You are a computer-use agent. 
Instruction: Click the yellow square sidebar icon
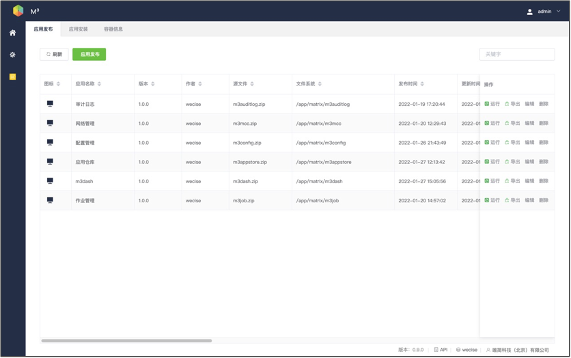point(12,77)
